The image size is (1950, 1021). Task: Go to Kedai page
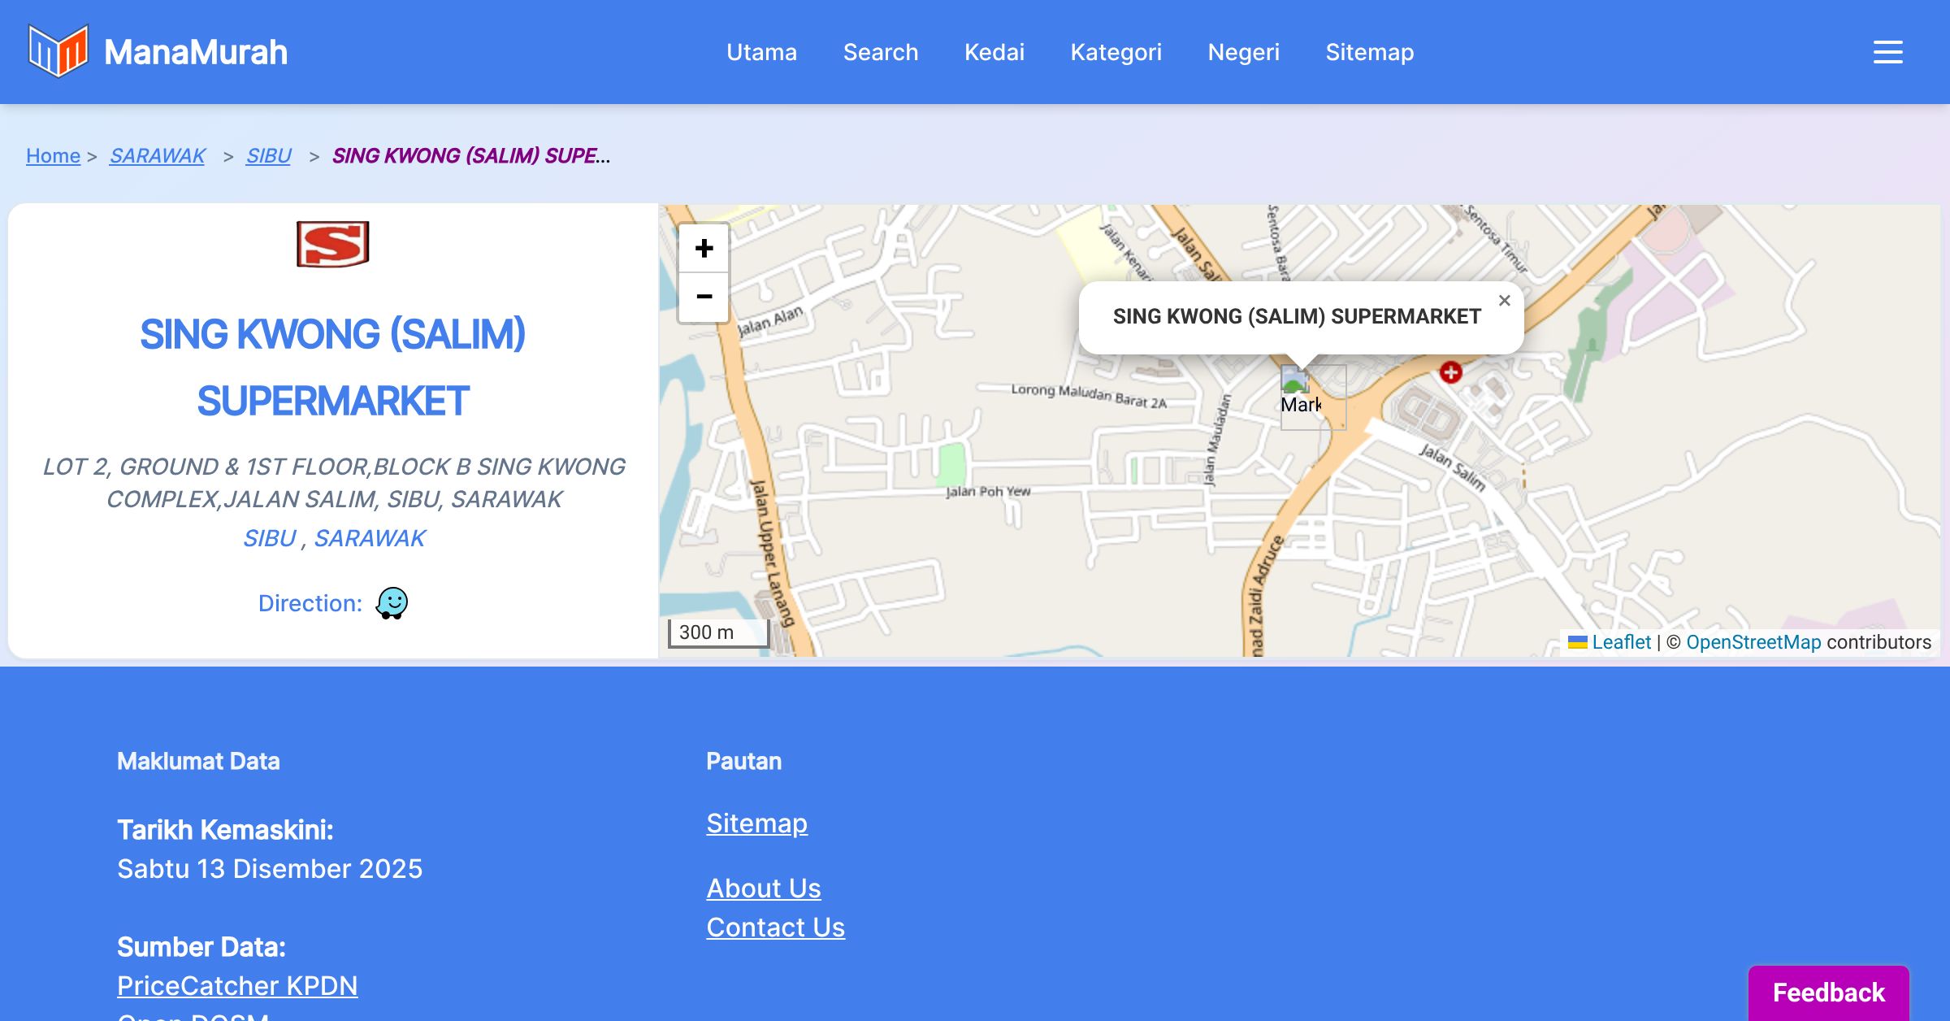994,52
